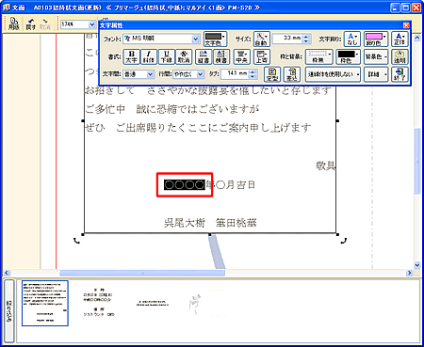Screen dimensions: 424x347
Task: Open the zoom percentage dropdown
Action: pyautogui.click(x=91, y=24)
